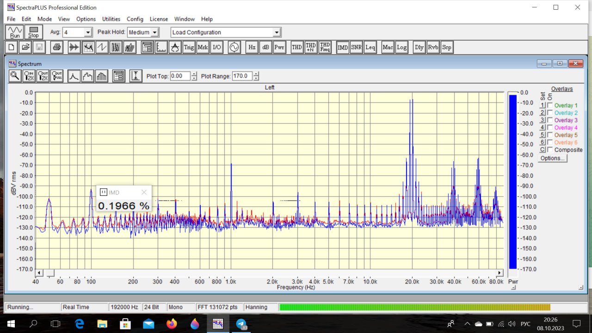592x333 pixels.
Task: Click the Scp toolbar button
Action: (446, 47)
